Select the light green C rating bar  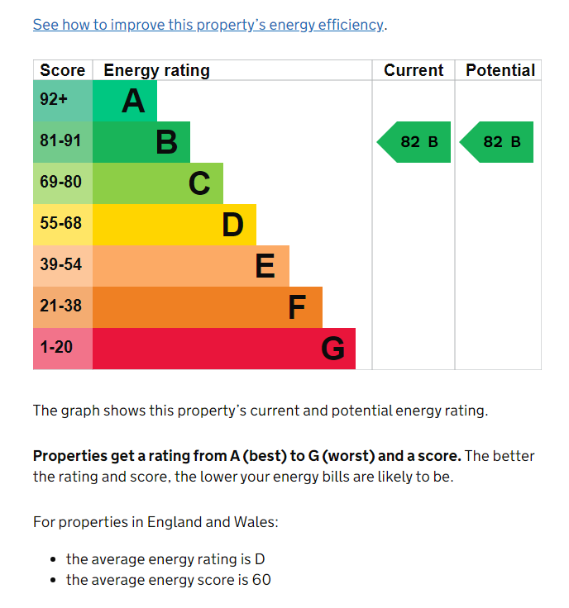pyautogui.click(x=158, y=183)
